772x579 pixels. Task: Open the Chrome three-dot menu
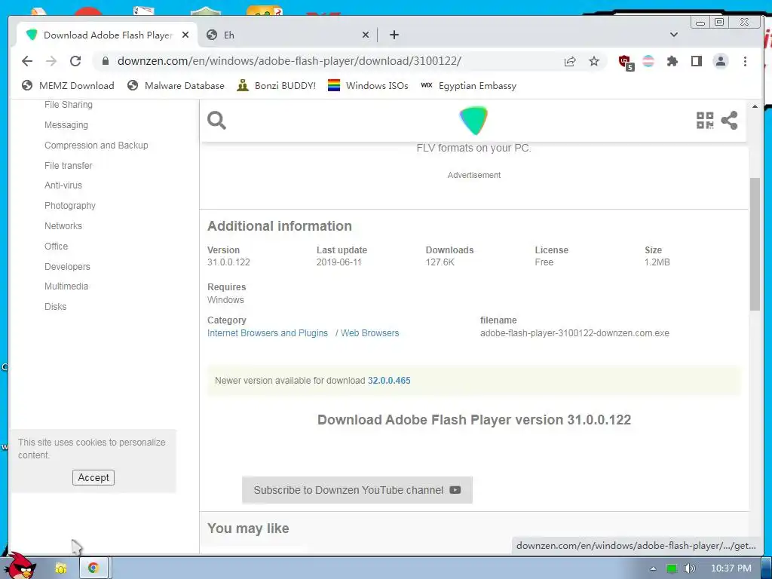click(x=745, y=61)
